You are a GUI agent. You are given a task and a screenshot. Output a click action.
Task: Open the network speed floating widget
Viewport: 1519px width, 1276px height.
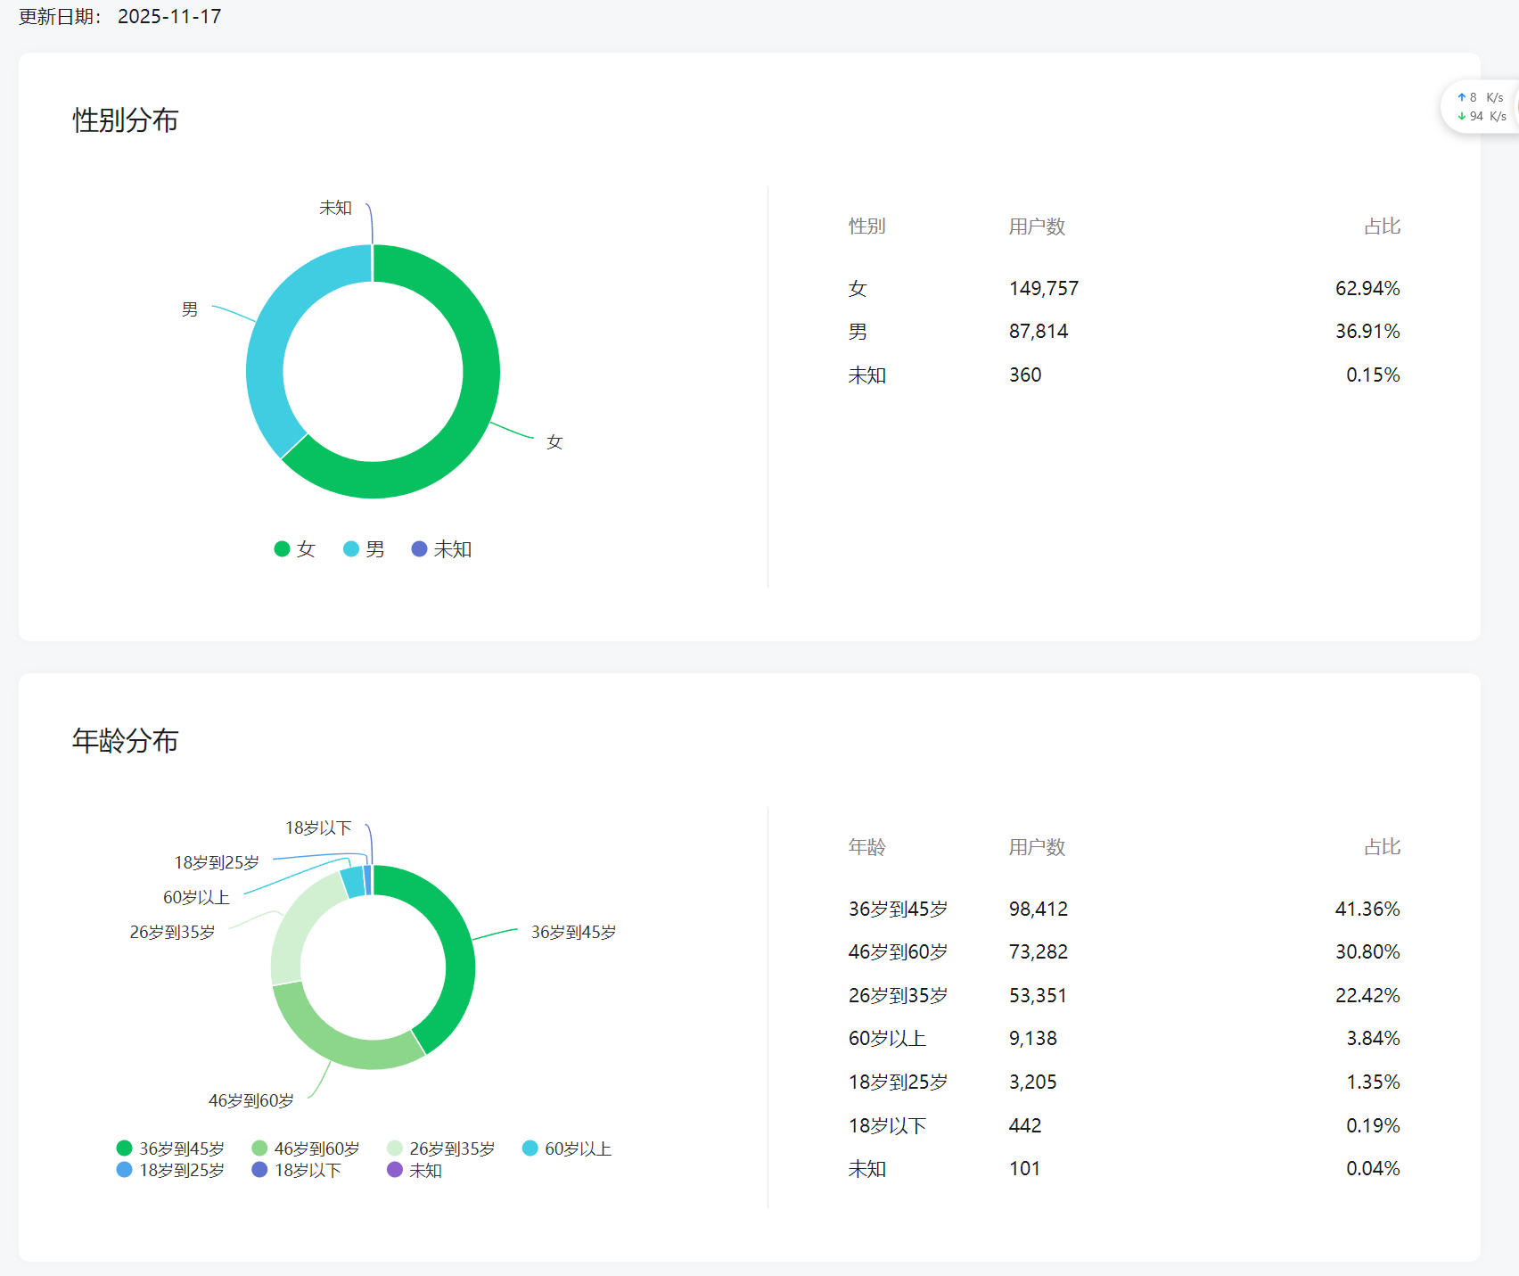1482,107
